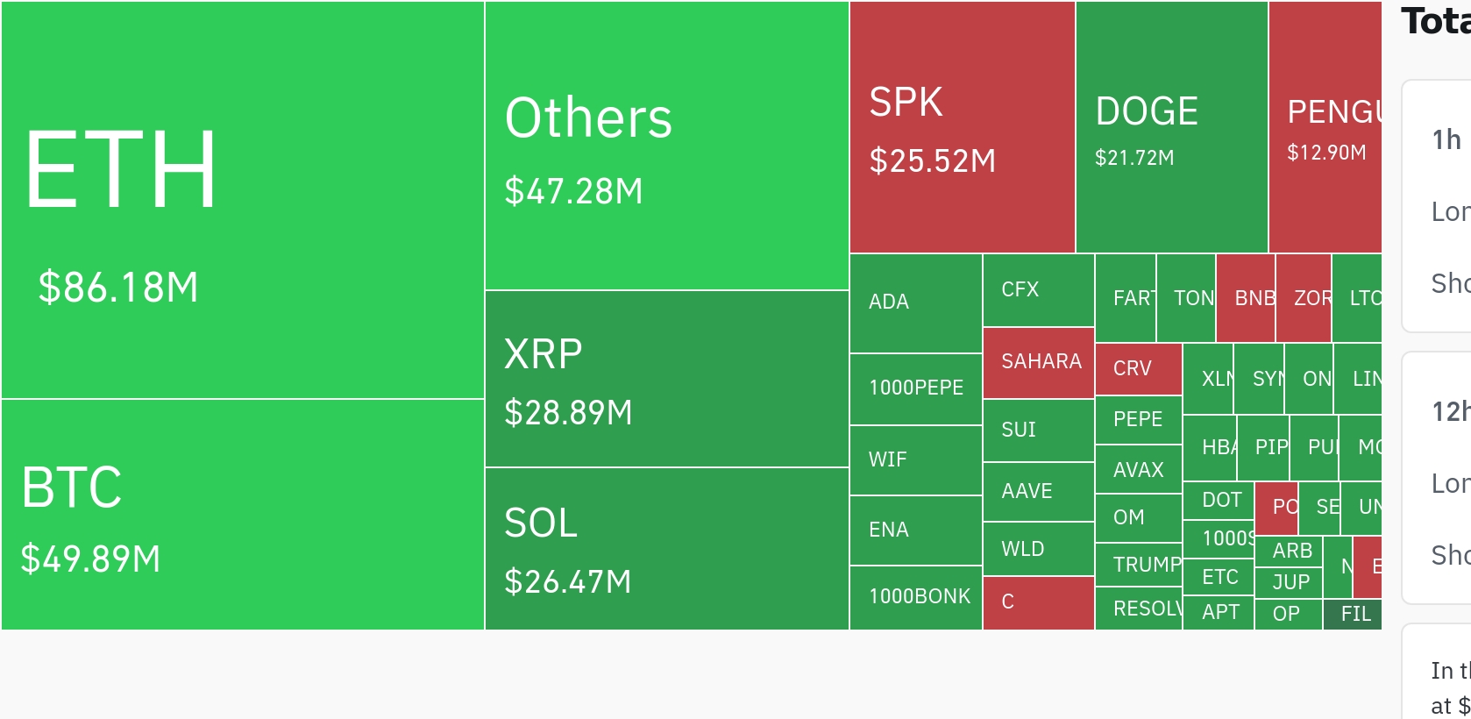This screenshot has height=719, width=1471.
Task: Select the 1h liquidation card
Action: click(x=1437, y=206)
